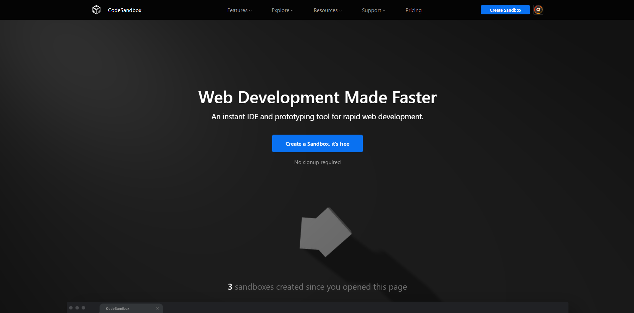634x313 pixels.
Task: Open the user avatar profile icon
Action: [x=538, y=10]
